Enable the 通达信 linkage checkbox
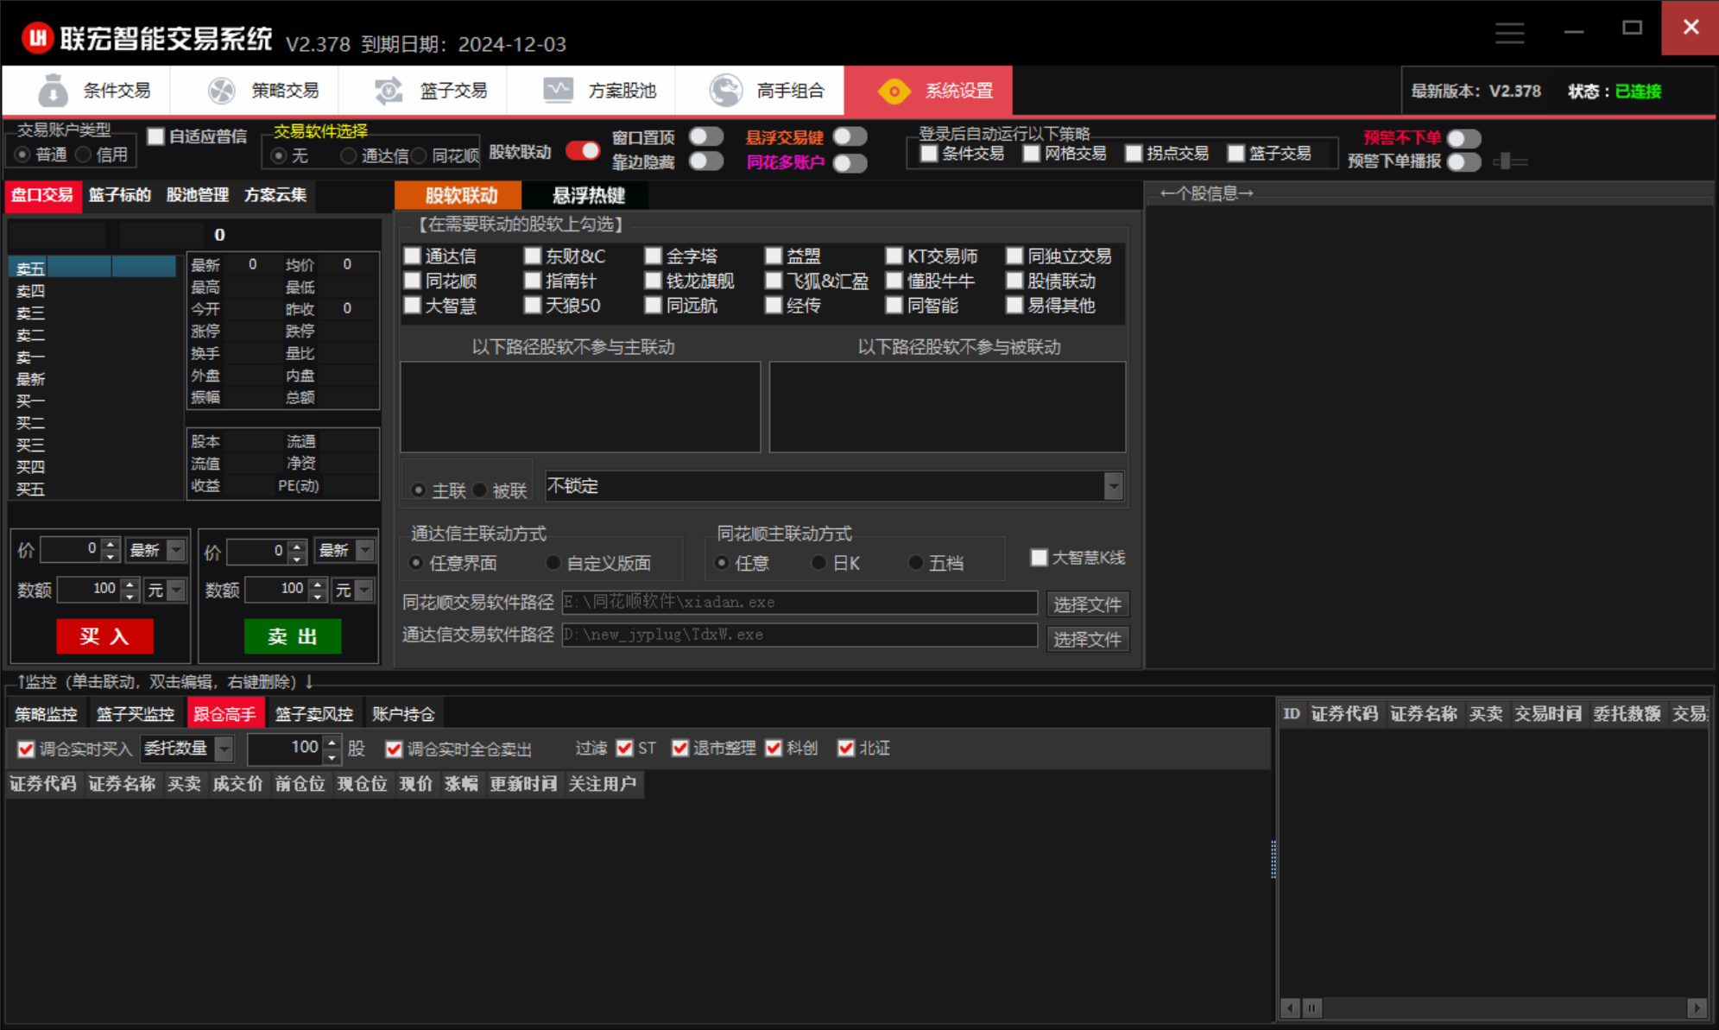This screenshot has width=1719, height=1030. coord(413,256)
